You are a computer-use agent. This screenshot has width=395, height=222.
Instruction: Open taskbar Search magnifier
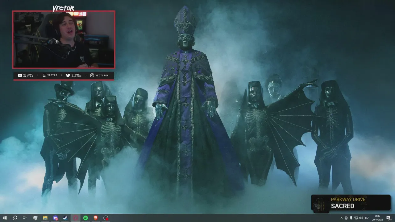pyautogui.click(x=15, y=218)
